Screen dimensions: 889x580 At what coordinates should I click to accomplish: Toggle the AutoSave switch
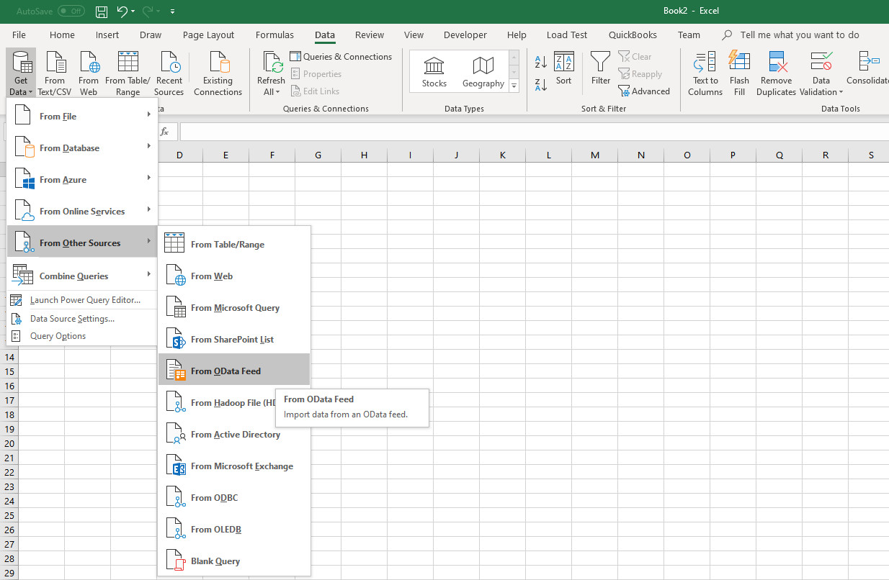(71, 12)
